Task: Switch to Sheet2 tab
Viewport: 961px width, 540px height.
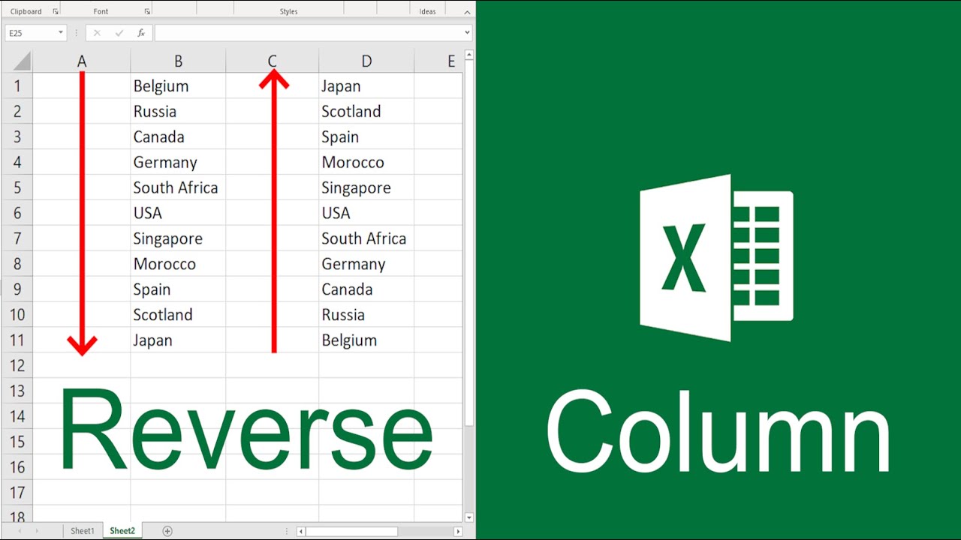Action: [x=122, y=531]
